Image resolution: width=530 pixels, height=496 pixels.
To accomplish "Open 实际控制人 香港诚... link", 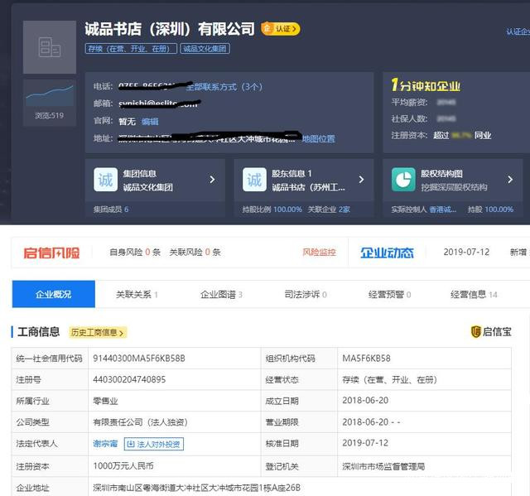I will pyautogui.click(x=424, y=209).
